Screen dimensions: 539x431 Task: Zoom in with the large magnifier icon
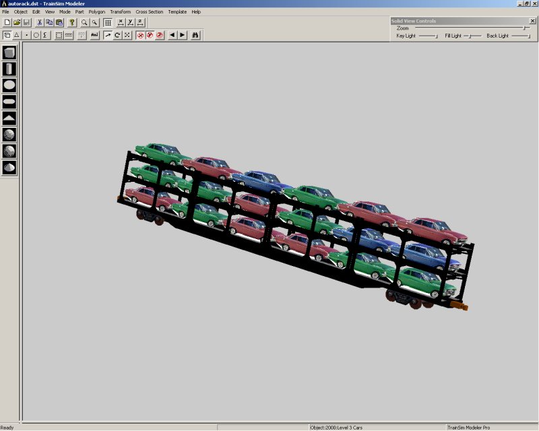tap(84, 23)
